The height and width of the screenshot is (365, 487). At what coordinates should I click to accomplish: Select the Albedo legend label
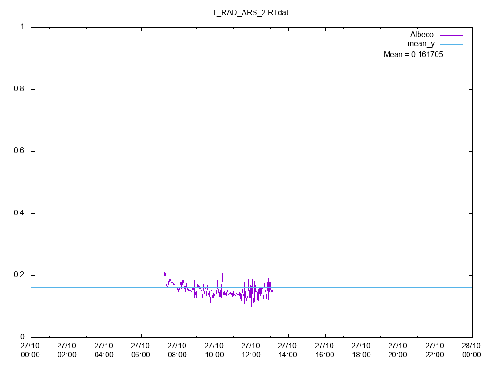[x=422, y=35]
